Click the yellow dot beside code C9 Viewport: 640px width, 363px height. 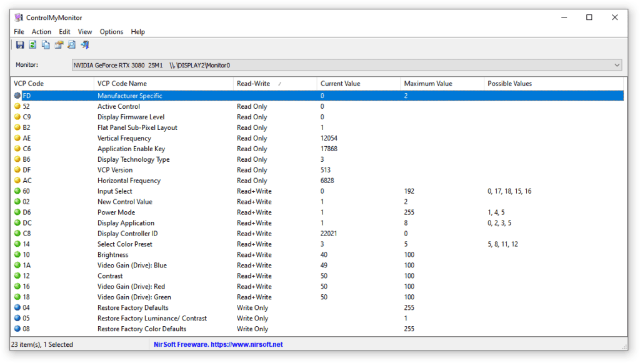17,117
